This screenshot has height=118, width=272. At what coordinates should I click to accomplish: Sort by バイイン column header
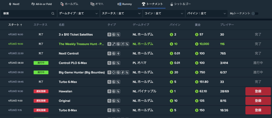point(175,25)
